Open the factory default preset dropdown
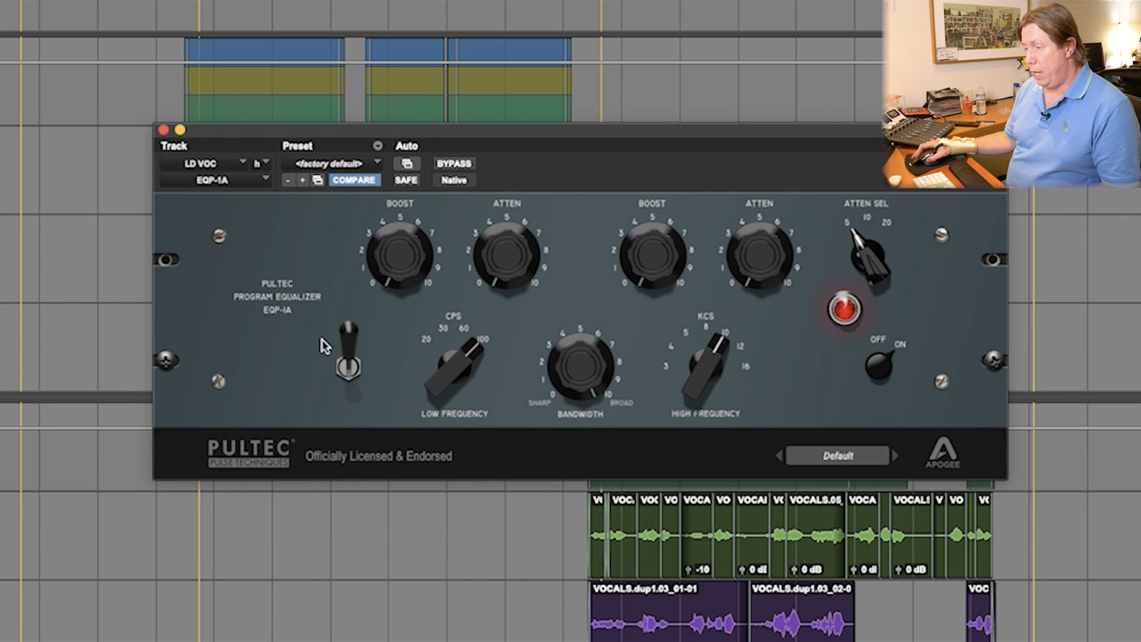1141x642 pixels. click(332, 163)
